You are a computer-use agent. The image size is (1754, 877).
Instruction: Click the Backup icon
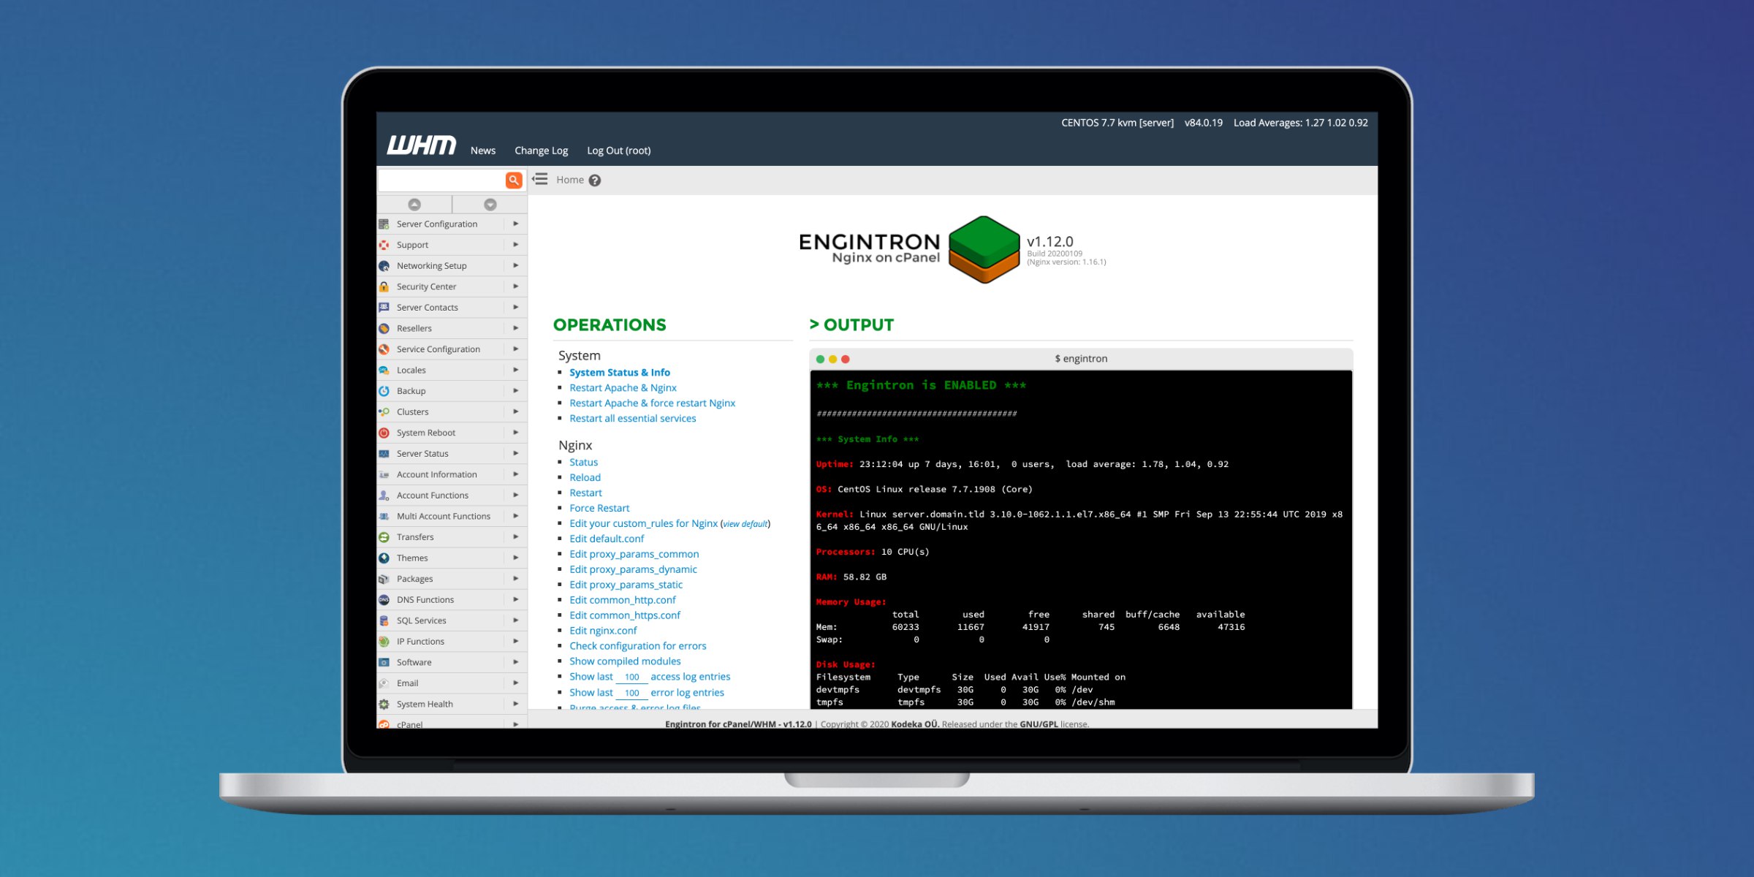384,391
